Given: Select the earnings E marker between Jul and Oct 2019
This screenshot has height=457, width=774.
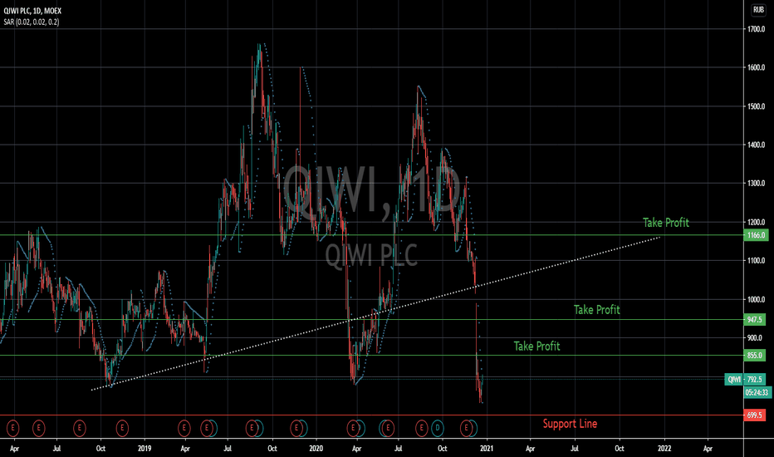Looking at the screenshot, I should coord(252,428).
